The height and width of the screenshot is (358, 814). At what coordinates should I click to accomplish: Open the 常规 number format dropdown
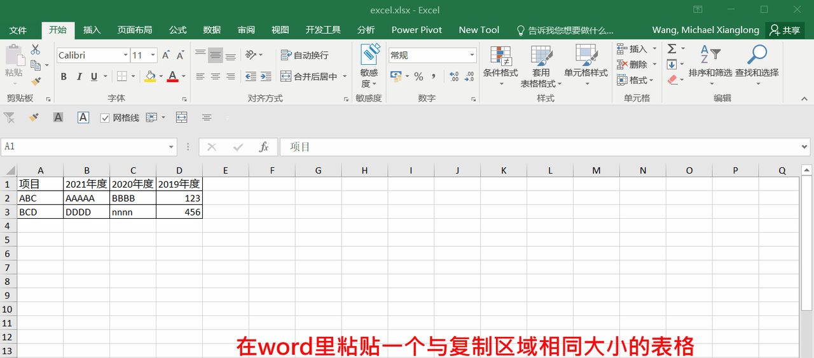472,55
